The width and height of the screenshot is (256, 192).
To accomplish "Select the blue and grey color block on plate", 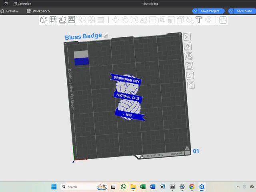I will pyautogui.click(x=81, y=58).
